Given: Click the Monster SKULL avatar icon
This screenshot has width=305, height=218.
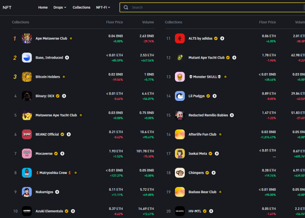Looking at the screenshot, I should pyautogui.click(x=180, y=77).
